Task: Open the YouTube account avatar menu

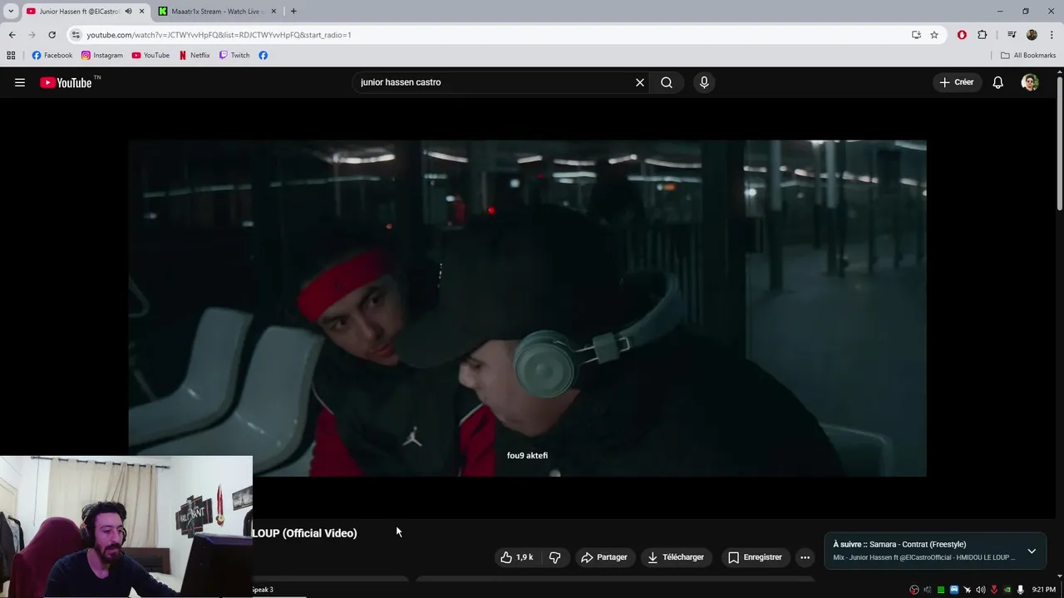Action: point(1030,82)
